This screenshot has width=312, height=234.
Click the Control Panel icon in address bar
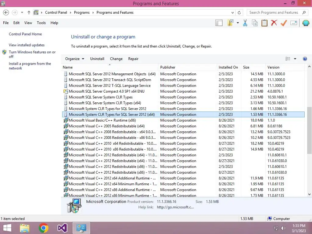tap(36, 12)
